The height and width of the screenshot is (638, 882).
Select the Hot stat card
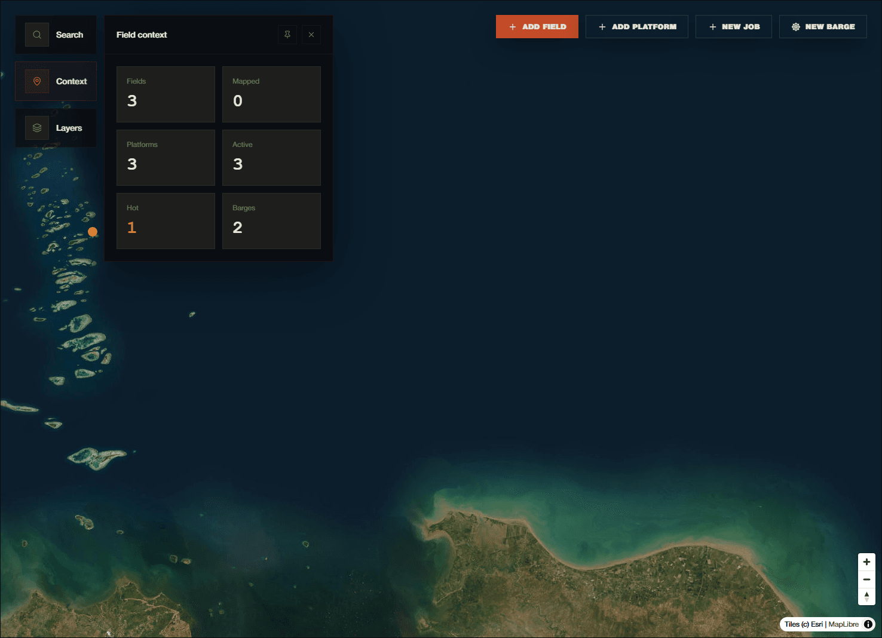pos(166,220)
